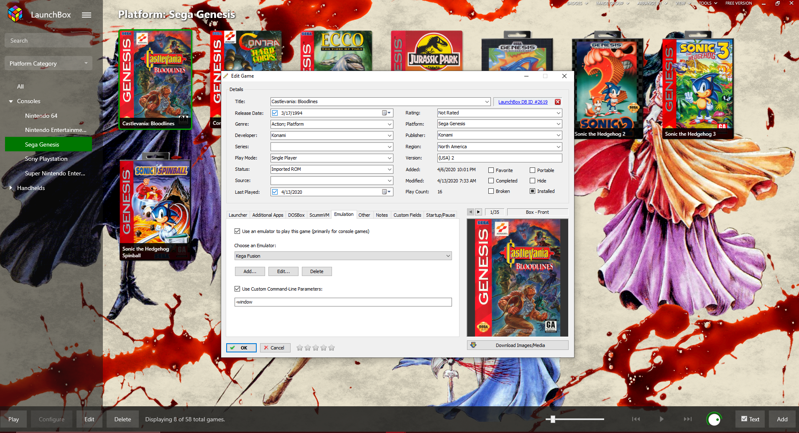The width and height of the screenshot is (799, 433).
Task: Click the Add... emulator button
Action: (x=250, y=271)
